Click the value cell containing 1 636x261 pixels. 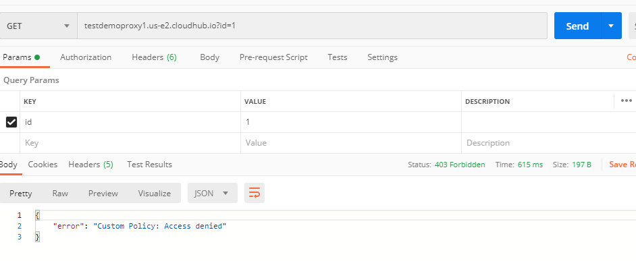click(x=351, y=122)
